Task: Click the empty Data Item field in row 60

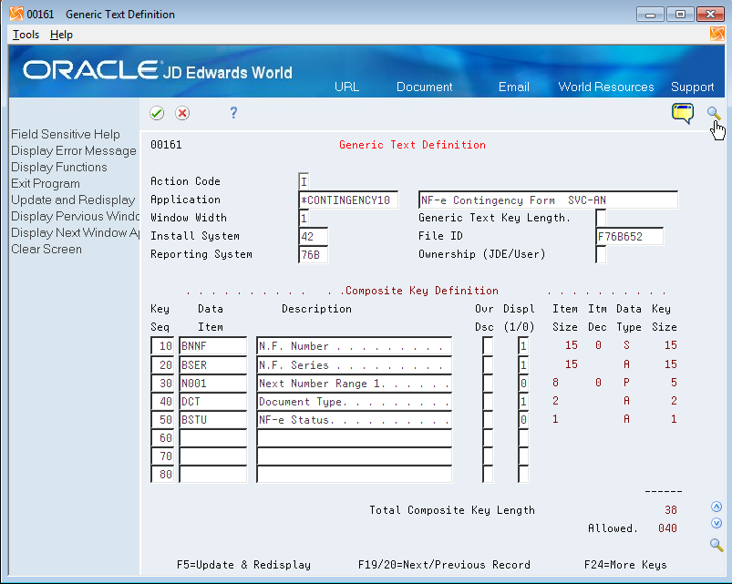Action: pos(213,437)
